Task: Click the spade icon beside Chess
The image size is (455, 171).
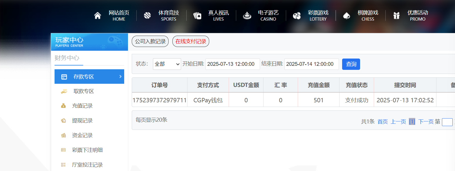Action: point(346,16)
